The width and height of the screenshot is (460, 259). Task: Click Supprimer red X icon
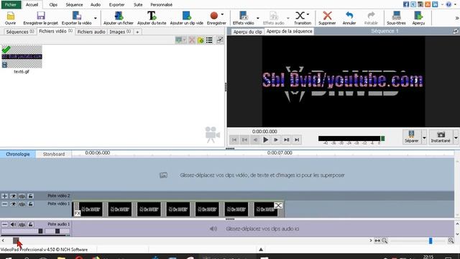pos(327,16)
